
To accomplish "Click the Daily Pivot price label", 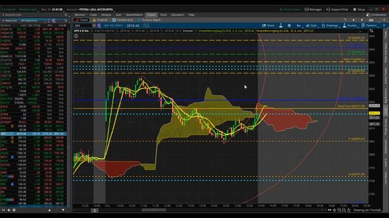I will 351,106.
